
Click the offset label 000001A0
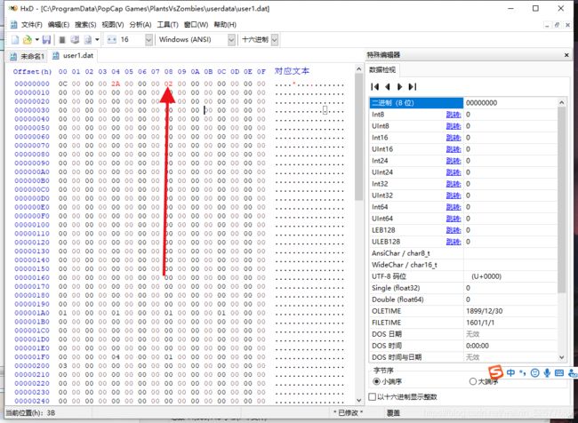click(x=32, y=313)
